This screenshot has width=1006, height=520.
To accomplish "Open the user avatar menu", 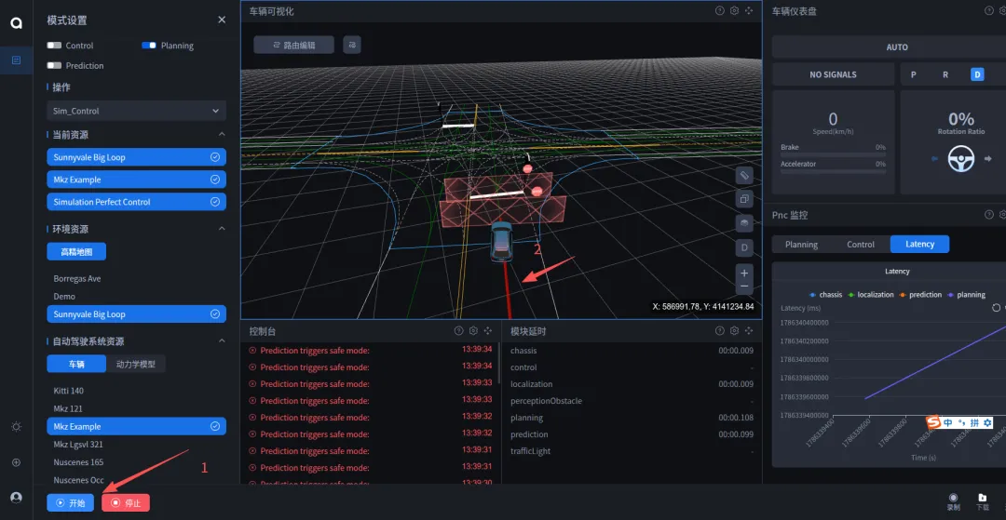I will (16, 498).
